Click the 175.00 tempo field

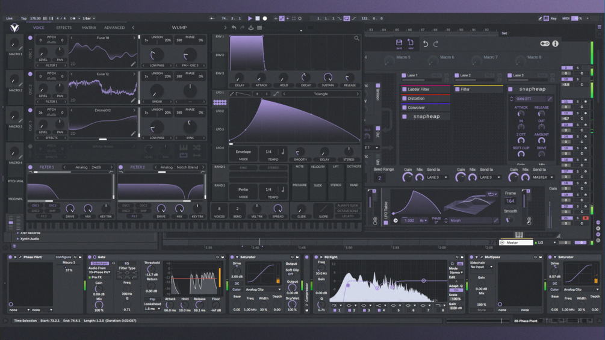pos(35,18)
